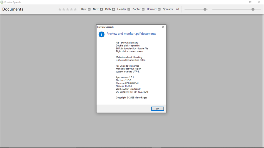Click the OS Windows_NT version line
This screenshot has width=264, height=148.
click(132, 92)
